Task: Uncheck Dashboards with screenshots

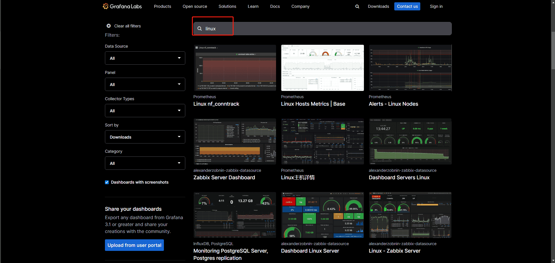Action: click(x=107, y=182)
